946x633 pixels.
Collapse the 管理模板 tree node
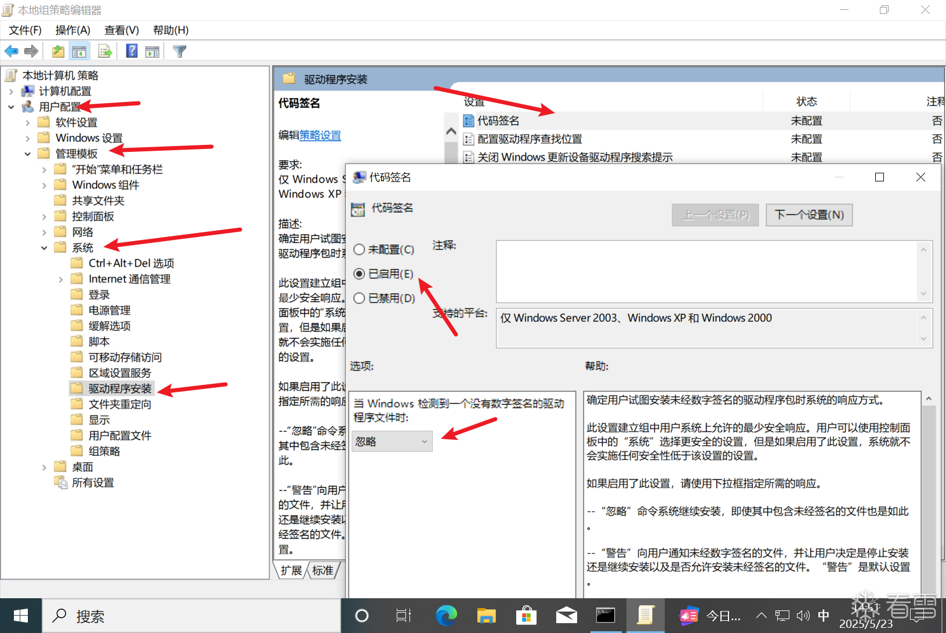[27, 154]
